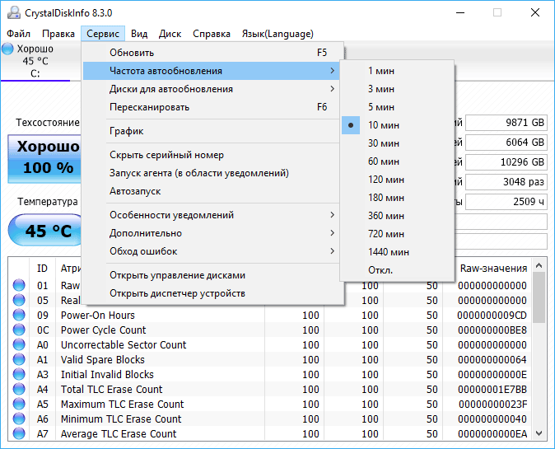Screen dimensions: 555x449
Task: Select the checked 10 мин interval
Action: [397, 125]
